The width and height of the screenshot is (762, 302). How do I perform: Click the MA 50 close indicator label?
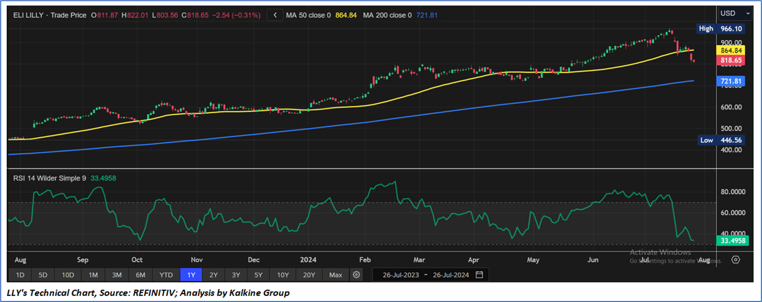(308, 15)
